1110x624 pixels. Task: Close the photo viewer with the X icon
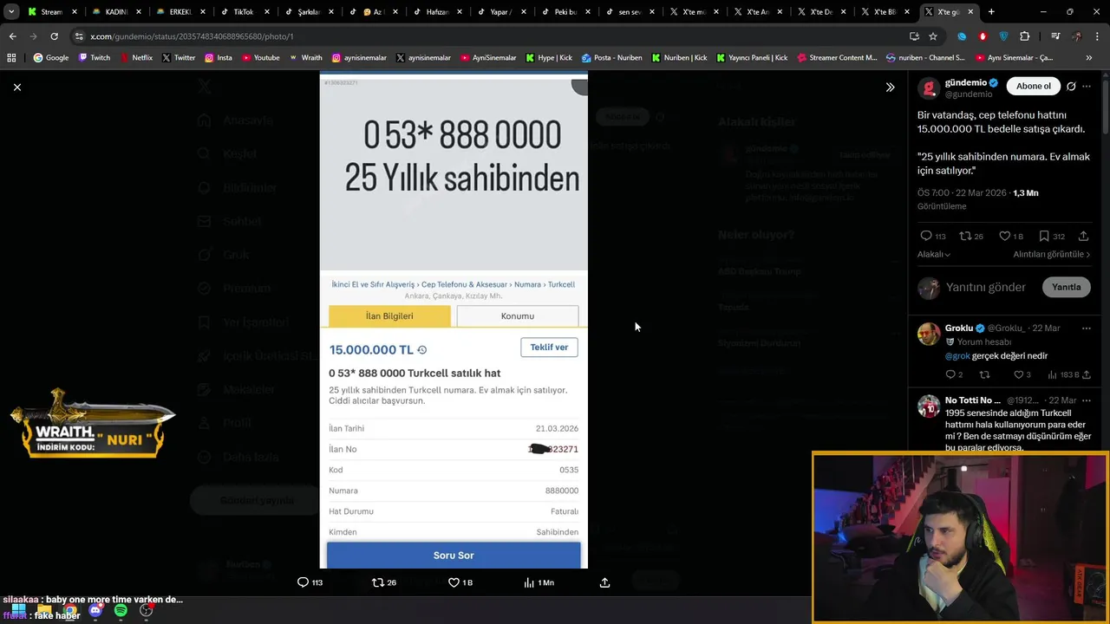pos(16,87)
